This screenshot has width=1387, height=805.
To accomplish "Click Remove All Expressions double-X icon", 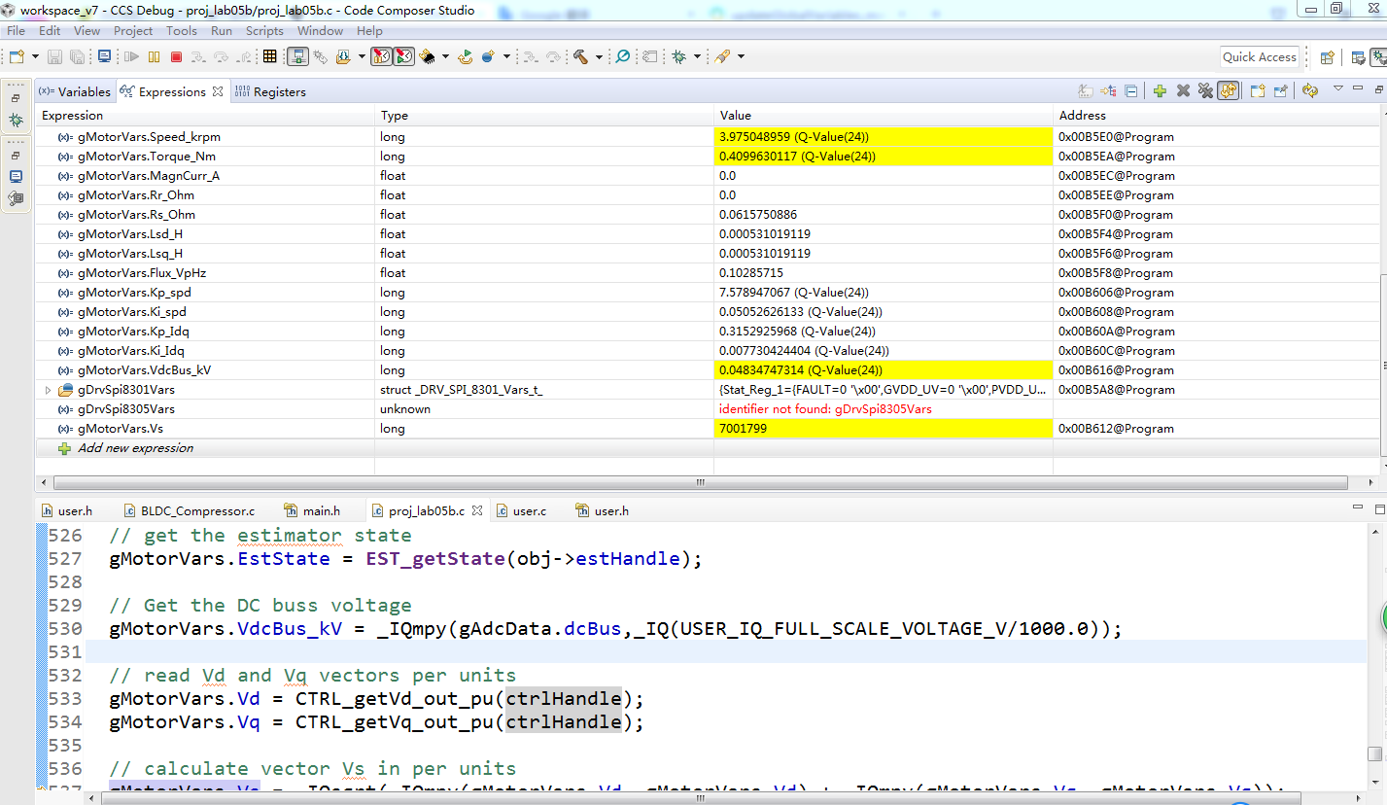I will click(1205, 91).
